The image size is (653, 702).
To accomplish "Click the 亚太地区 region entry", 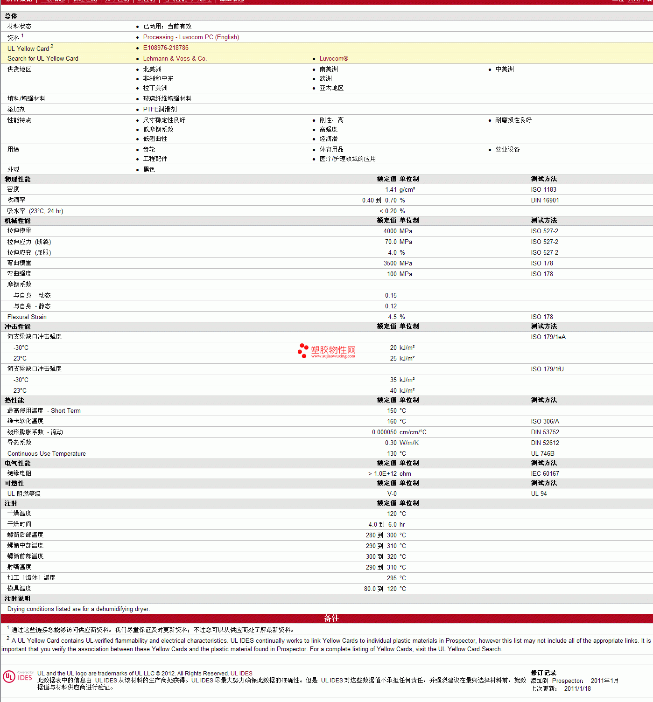I will 331,88.
